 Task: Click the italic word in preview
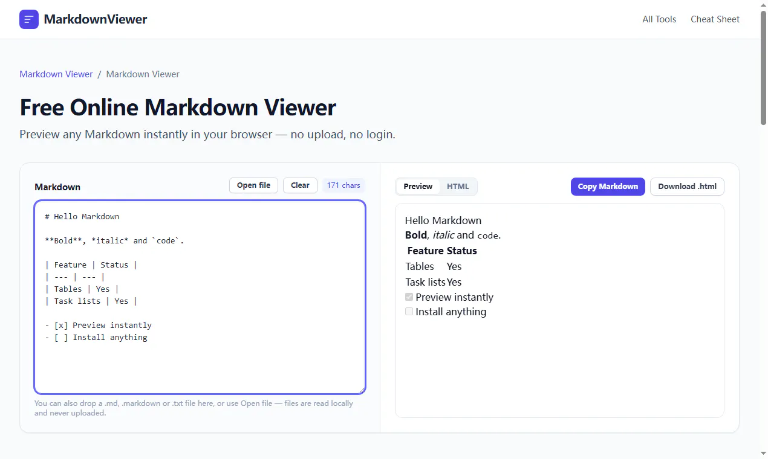443,235
